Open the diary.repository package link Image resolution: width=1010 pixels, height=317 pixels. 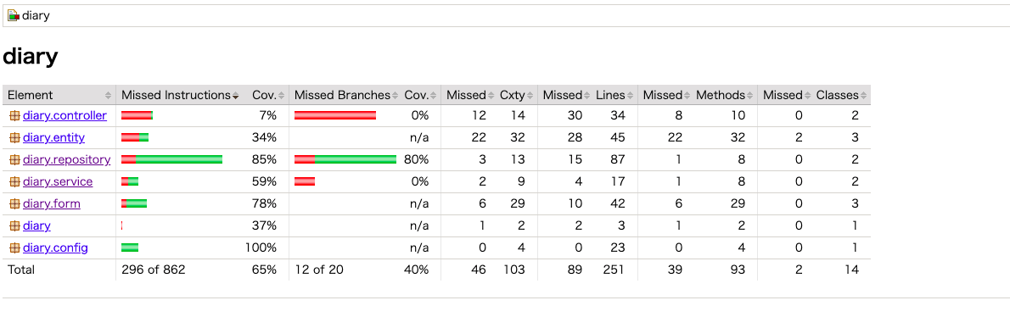66,159
